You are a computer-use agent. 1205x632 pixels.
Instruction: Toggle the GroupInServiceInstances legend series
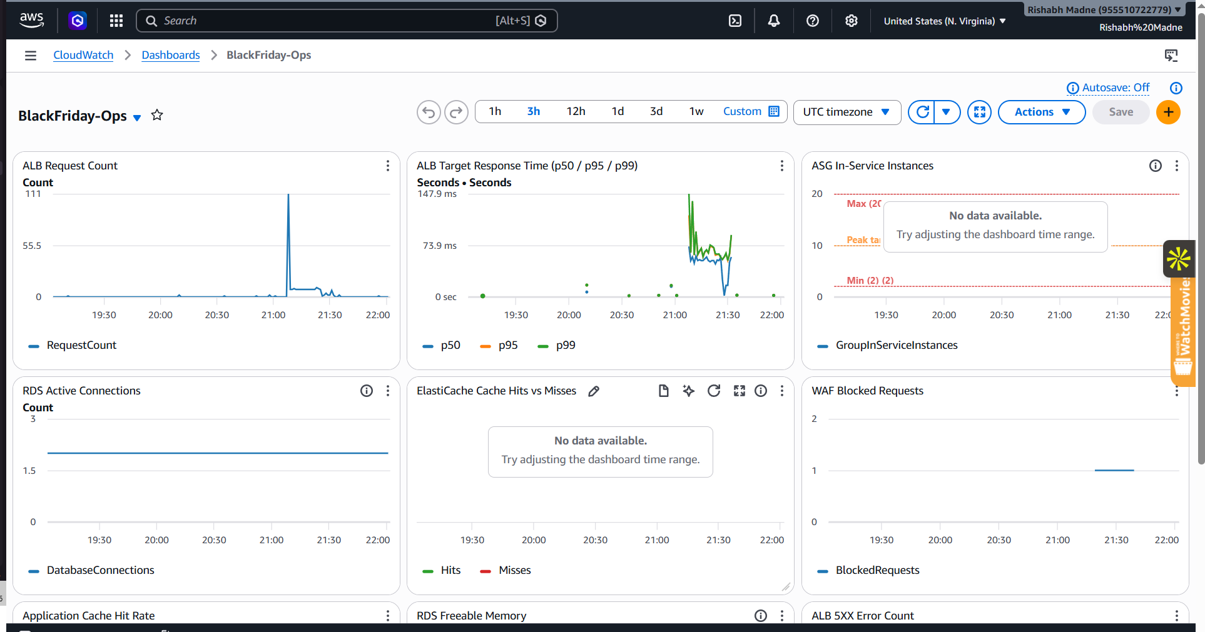point(888,345)
